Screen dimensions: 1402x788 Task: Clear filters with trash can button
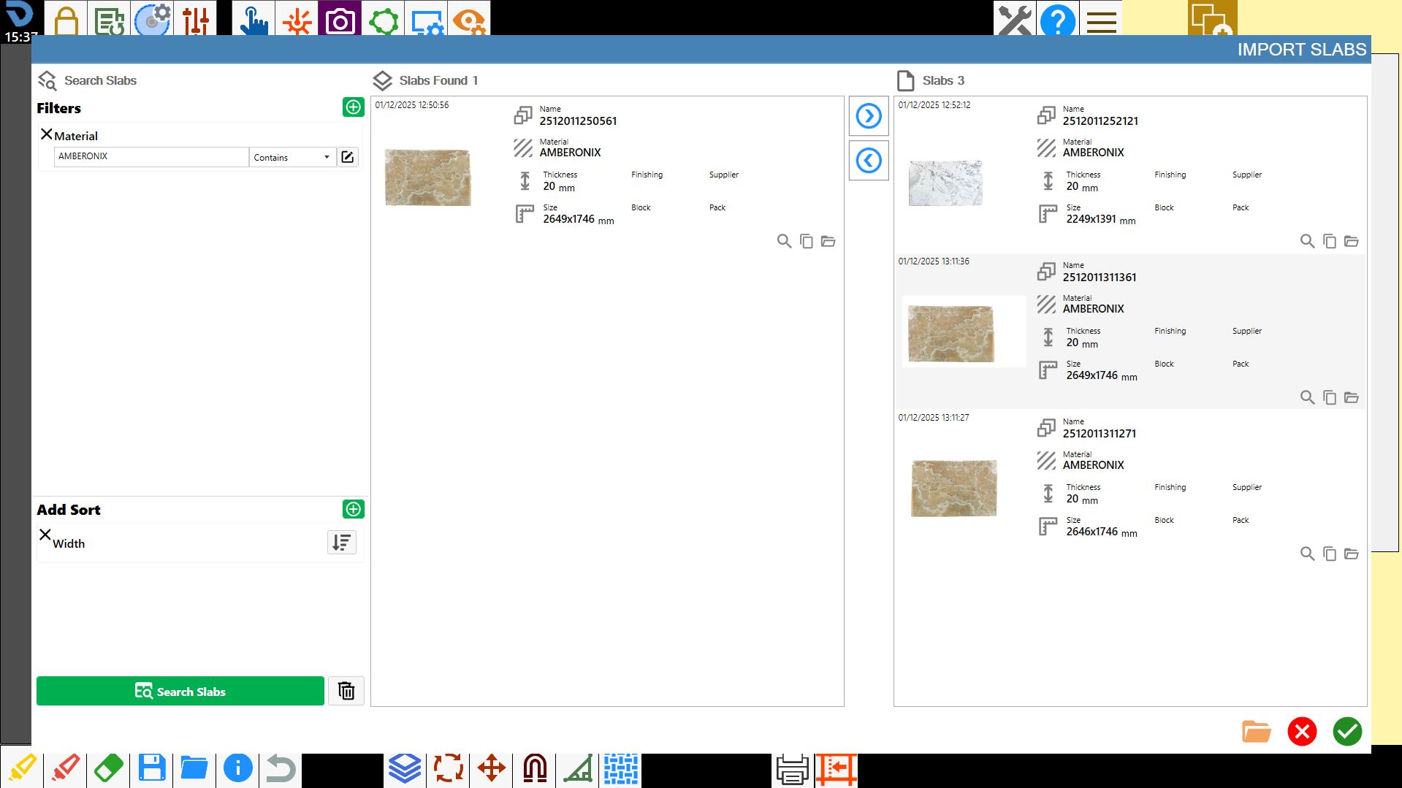pos(346,691)
